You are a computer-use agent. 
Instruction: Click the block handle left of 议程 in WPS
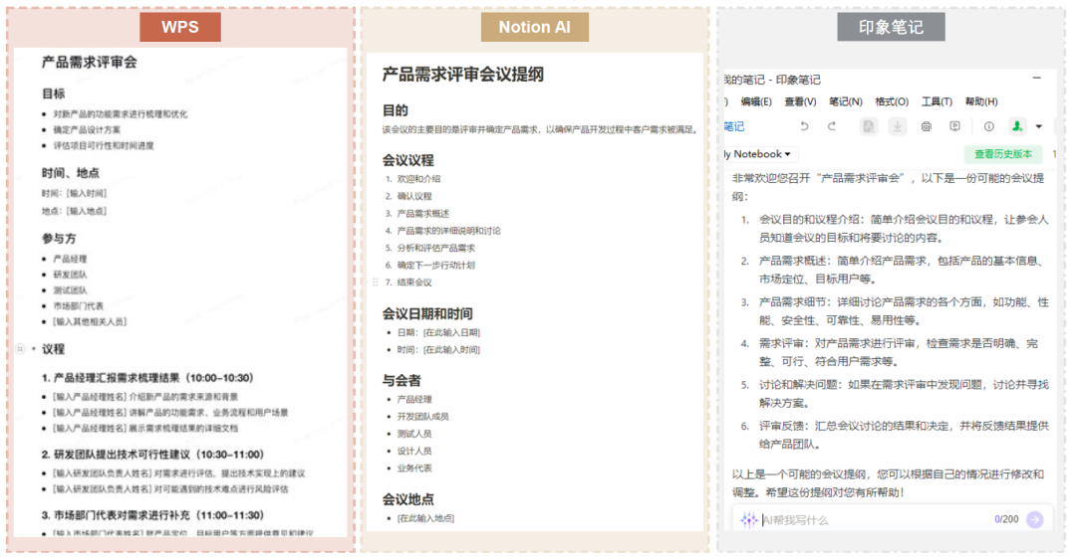21,349
